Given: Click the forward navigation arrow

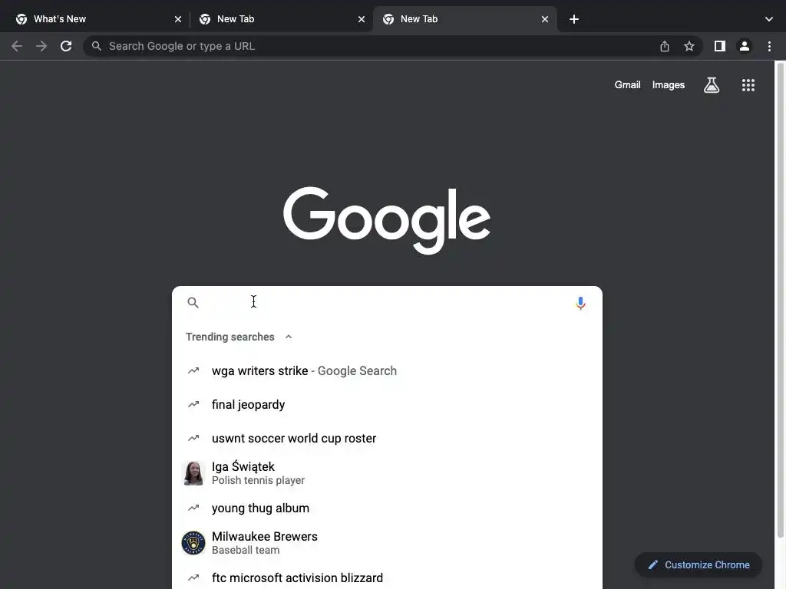Looking at the screenshot, I should (x=41, y=46).
